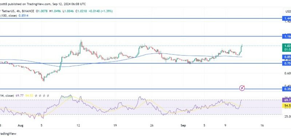
Task: Click the latest green candle near 1.02
Action: point(242,48)
